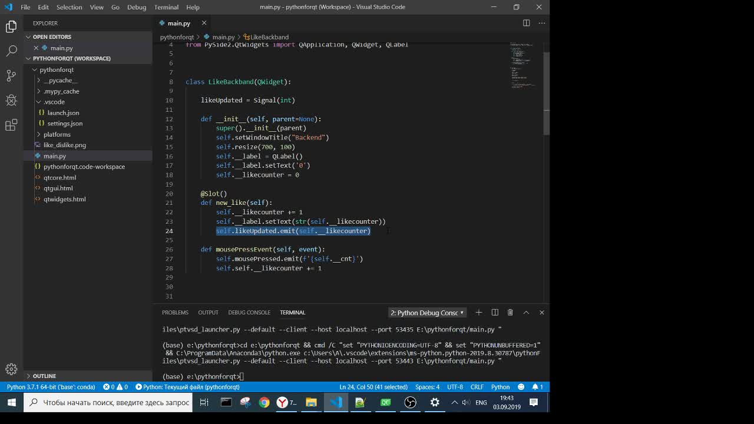Screen dimensions: 754x424
Task: Show hidden system tray icons
Action: [x=454, y=402]
